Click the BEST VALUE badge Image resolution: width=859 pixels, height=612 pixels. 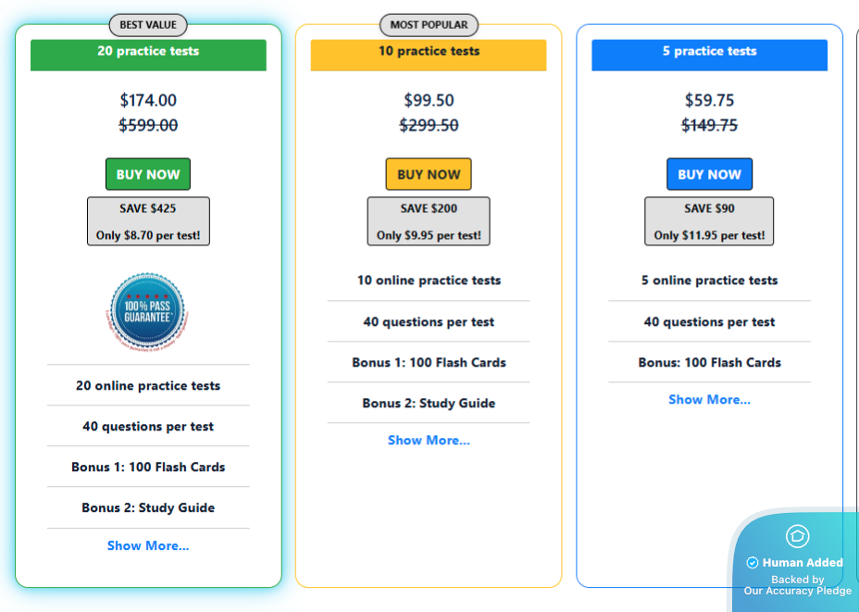tap(148, 25)
